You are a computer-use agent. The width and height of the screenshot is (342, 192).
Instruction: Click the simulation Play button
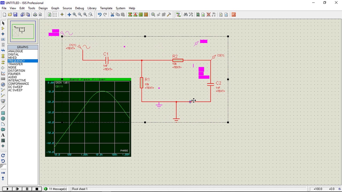click(7, 189)
